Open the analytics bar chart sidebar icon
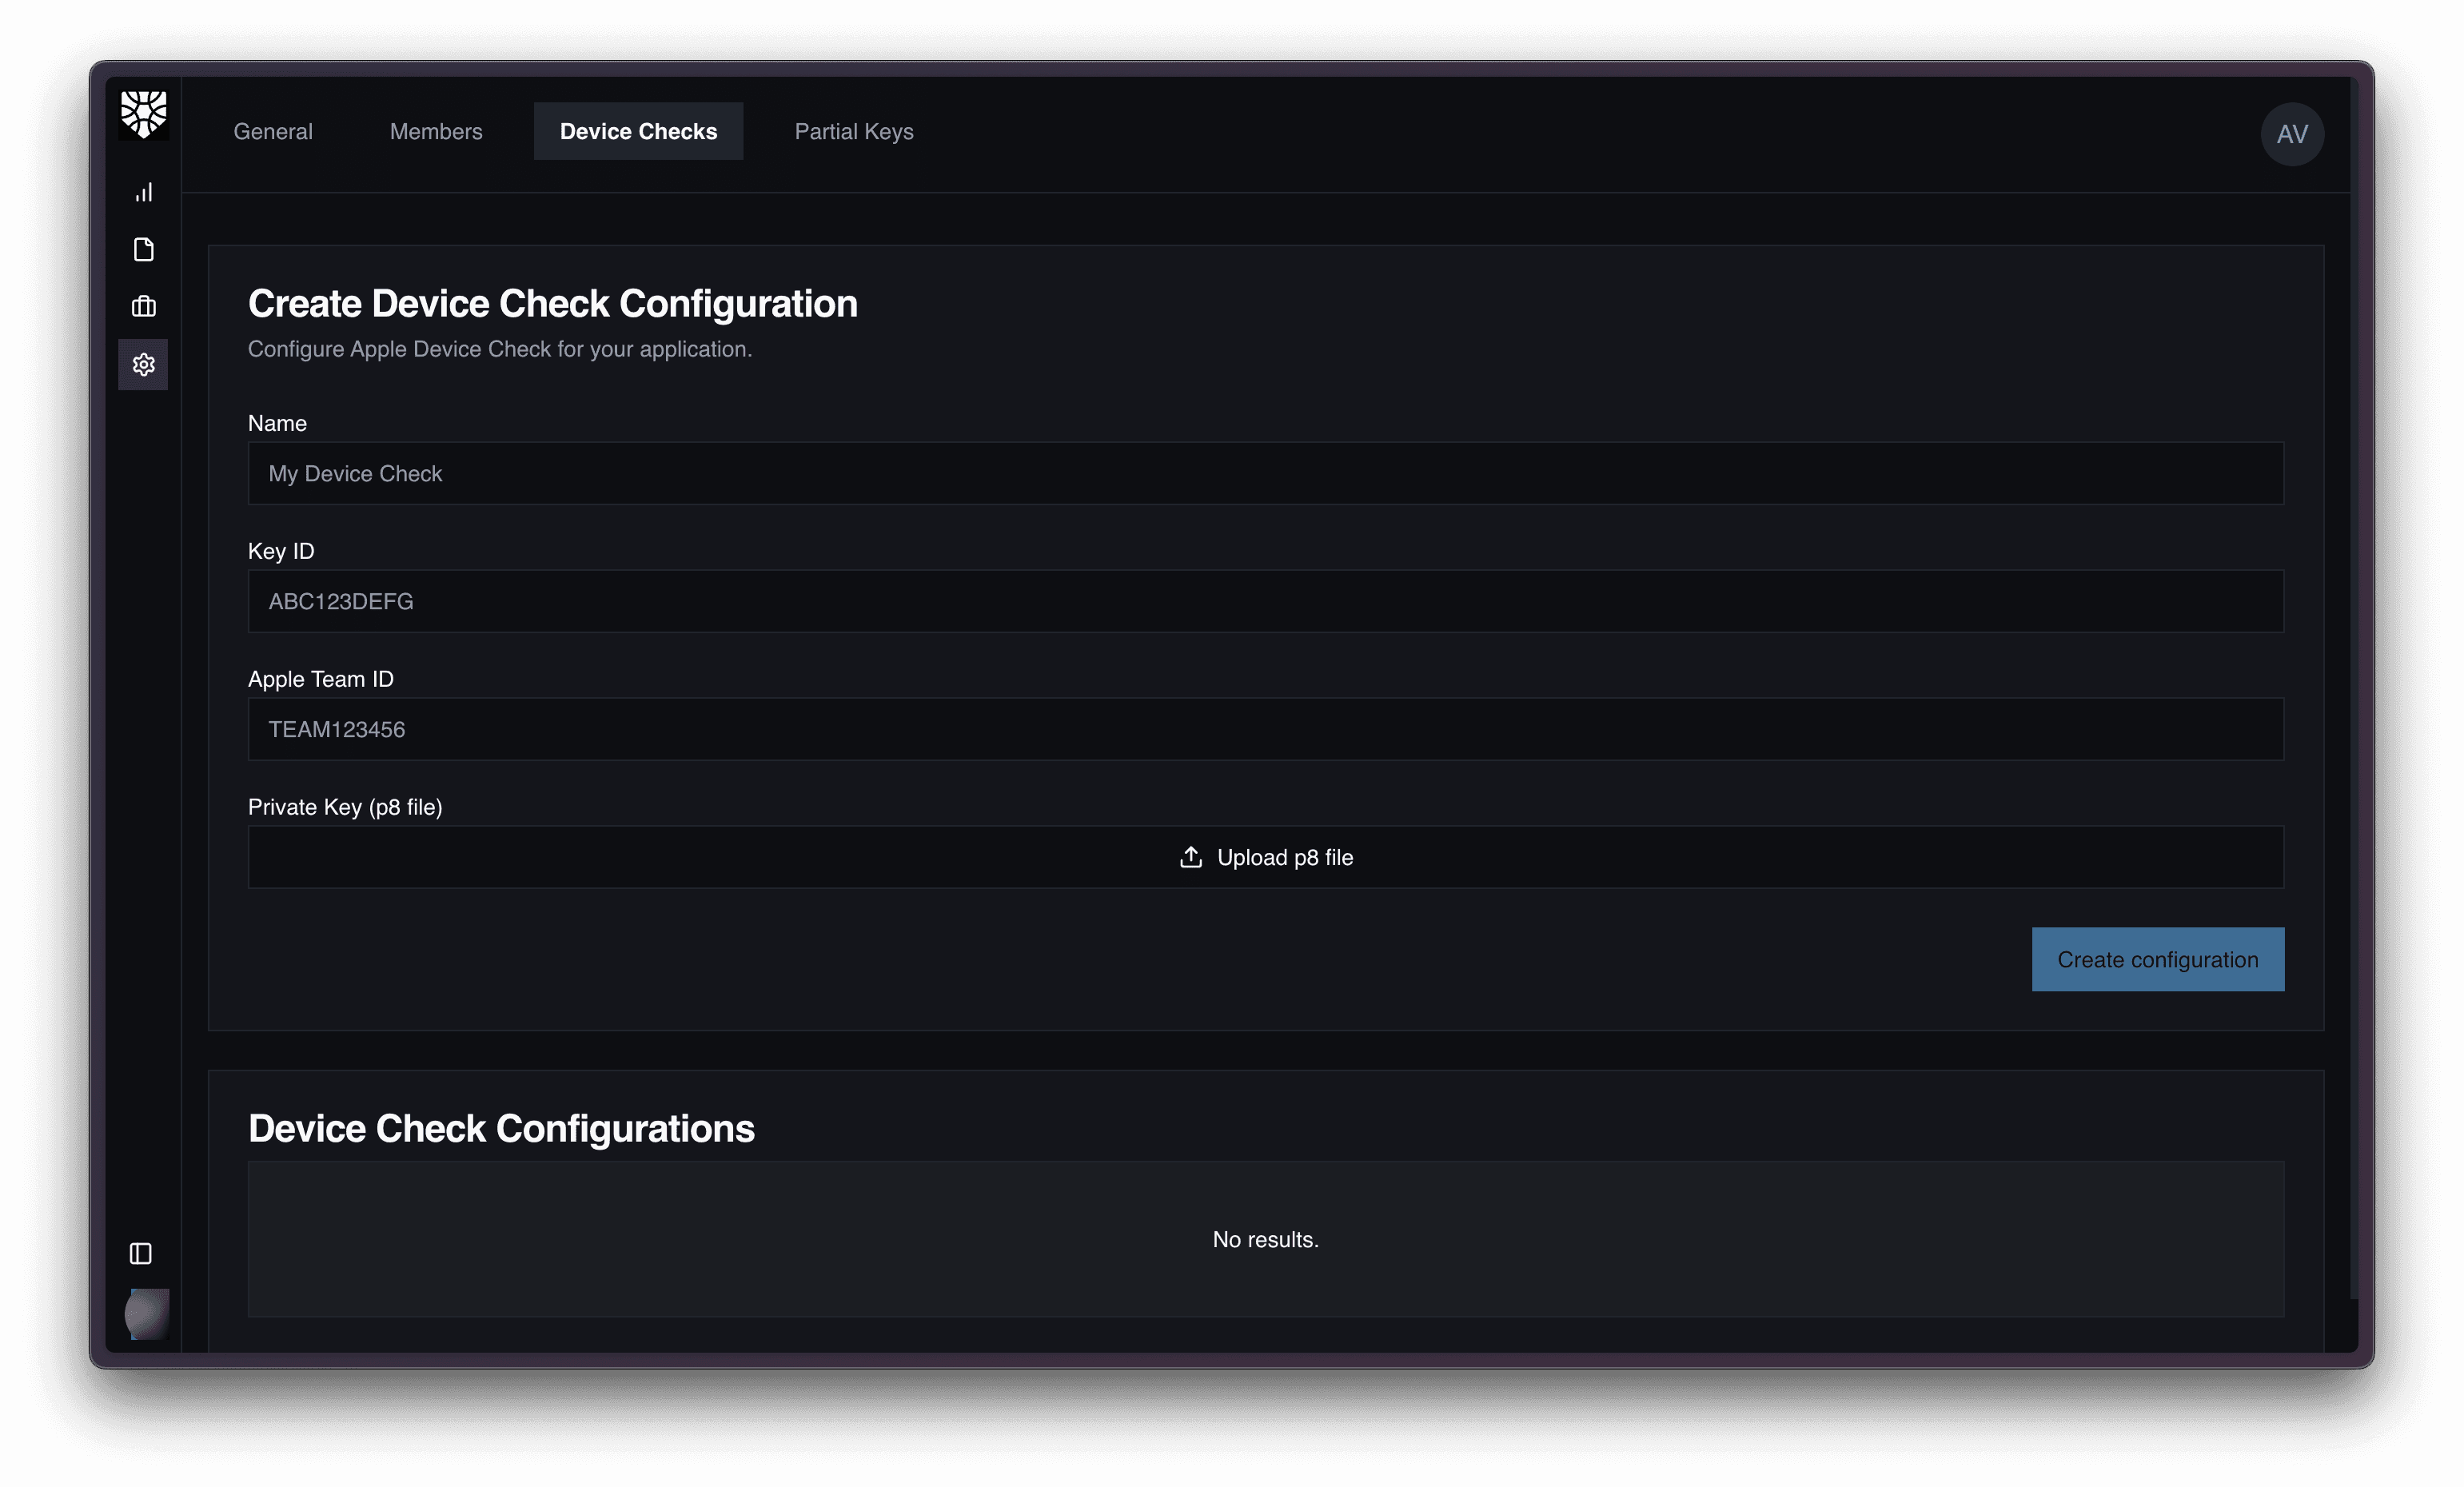Viewport: 2464px width, 1487px height. pos(143,192)
